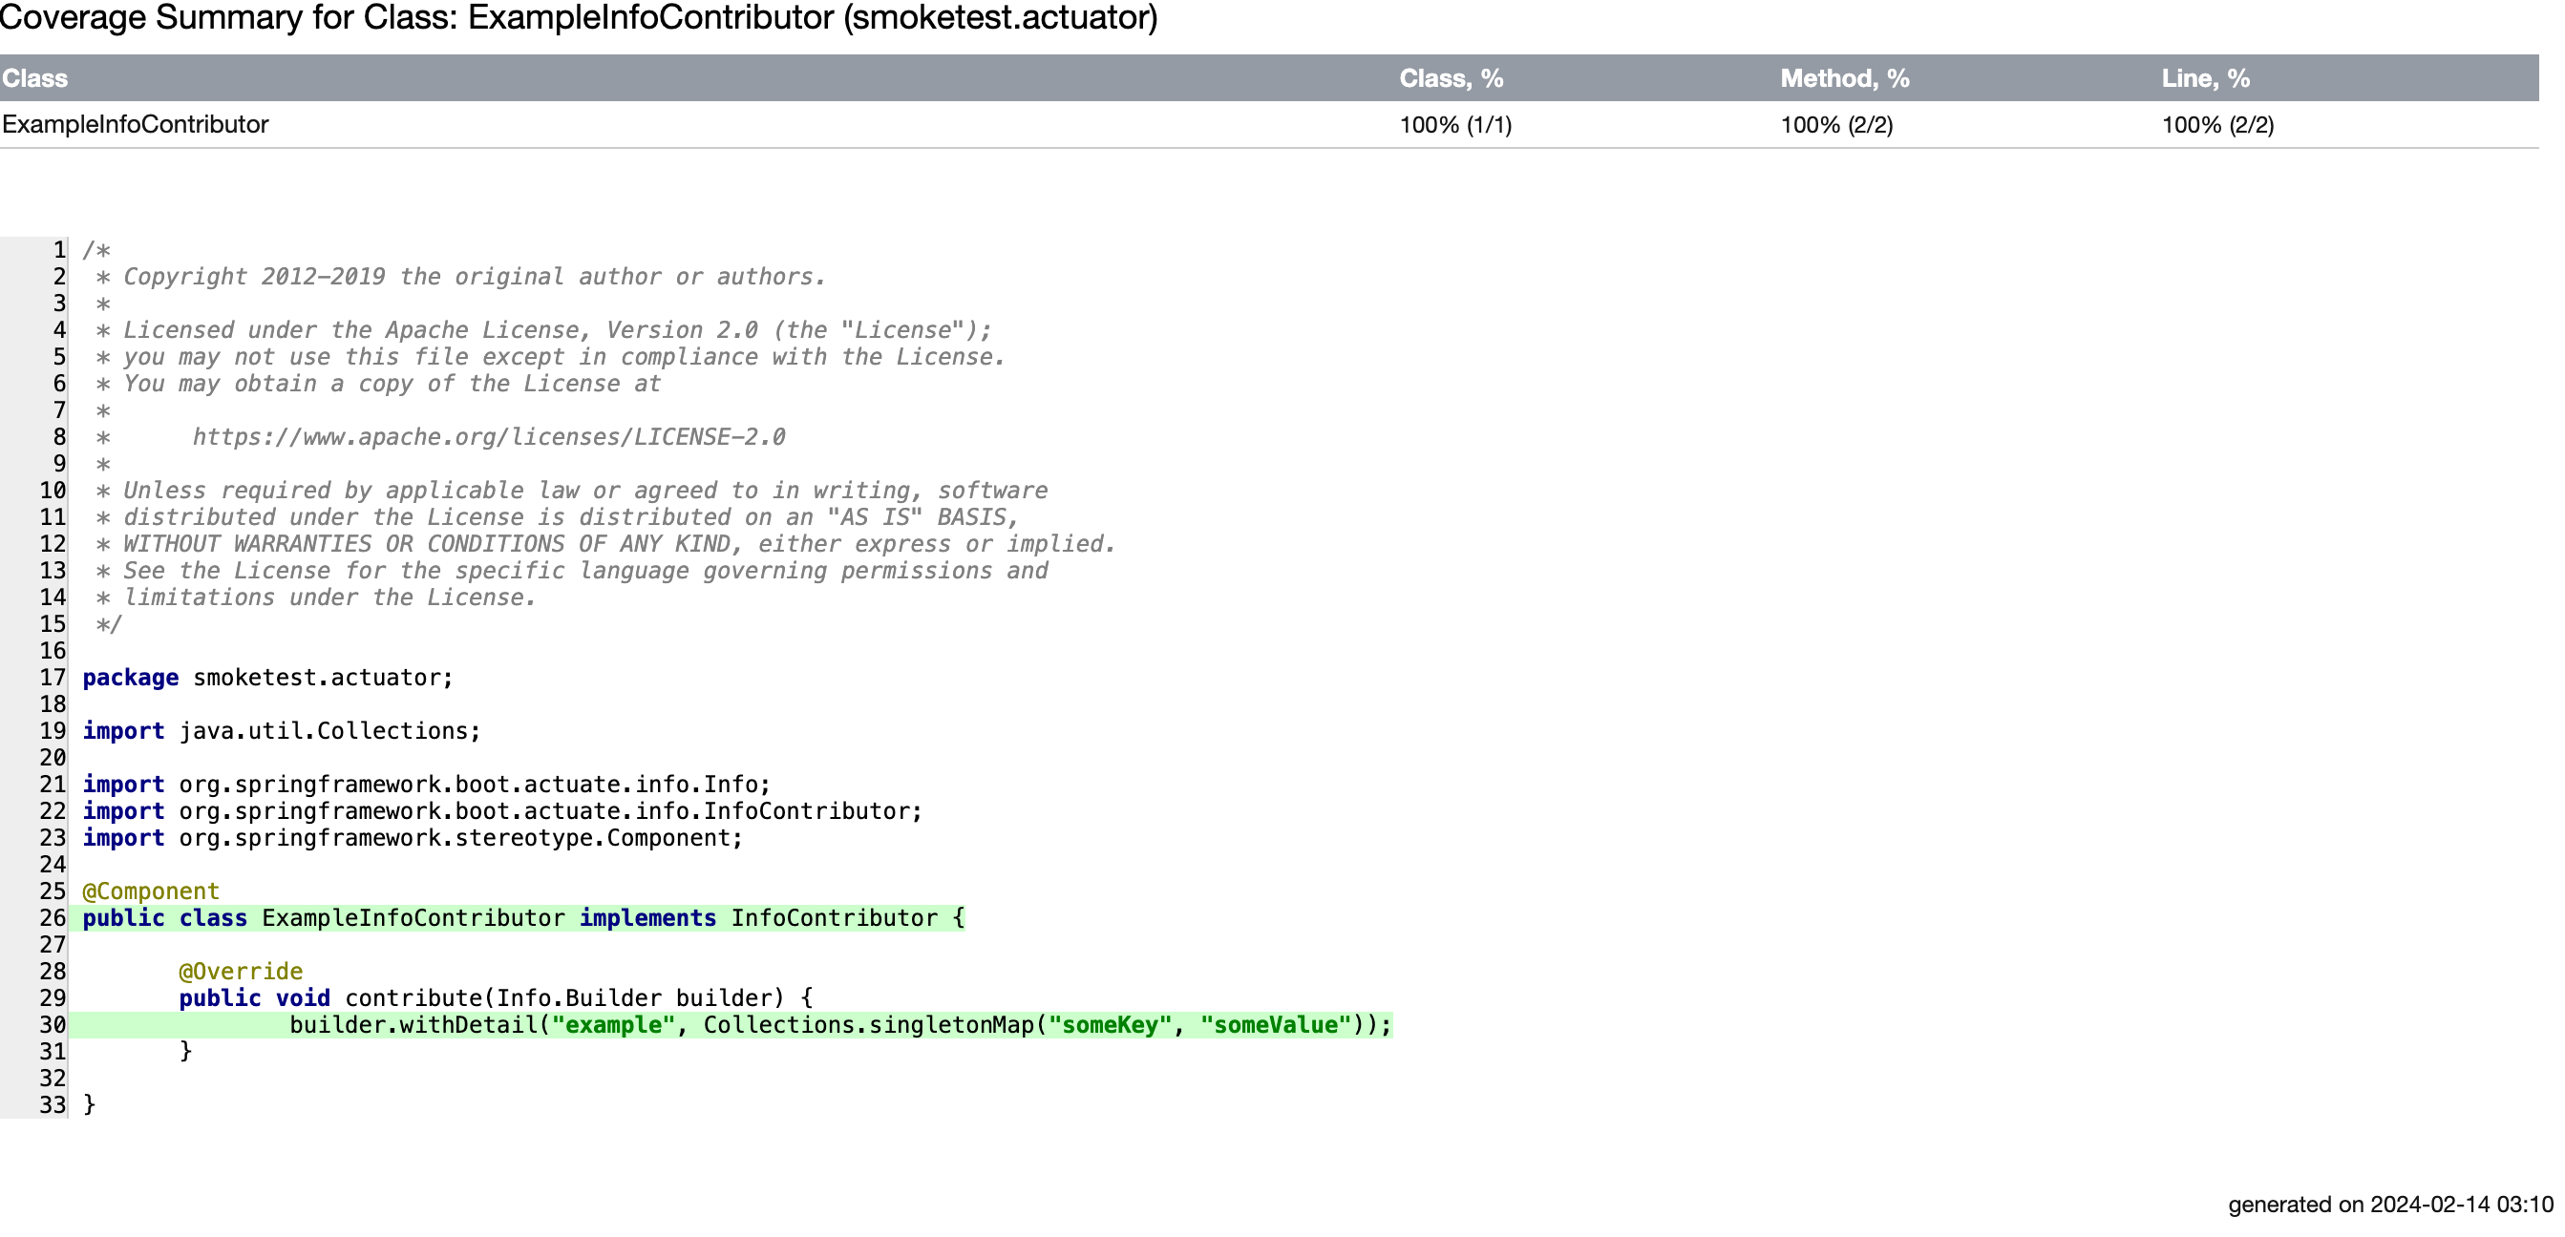The width and height of the screenshot is (2565, 1237).
Task: Click the Apache license URL in comment
Action: coord(488,437)
